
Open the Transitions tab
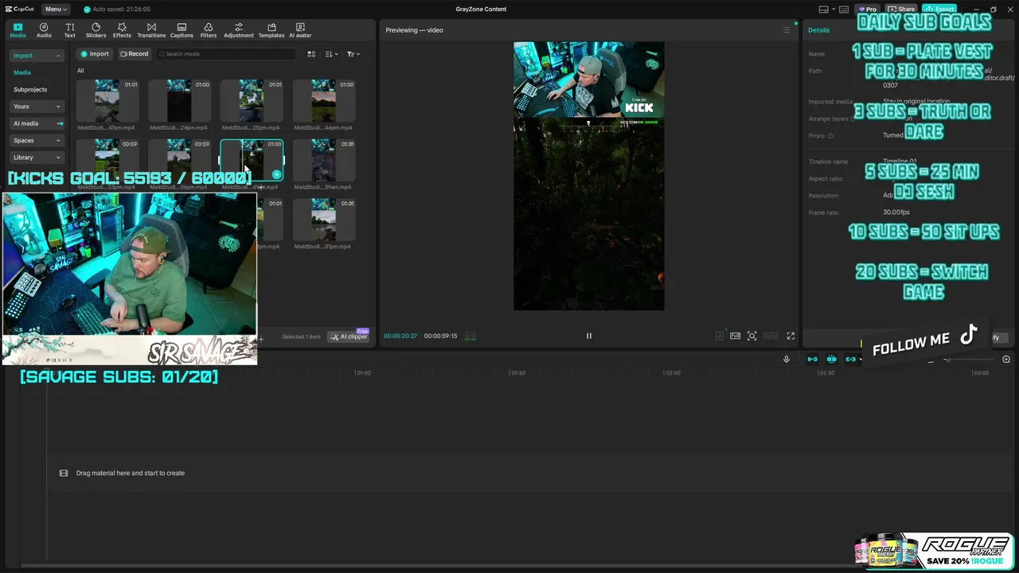(x=151, y=30)
